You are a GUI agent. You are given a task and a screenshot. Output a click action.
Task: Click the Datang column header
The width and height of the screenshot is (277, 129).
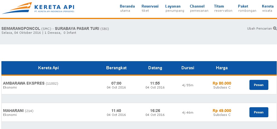[x=155, y=68]
